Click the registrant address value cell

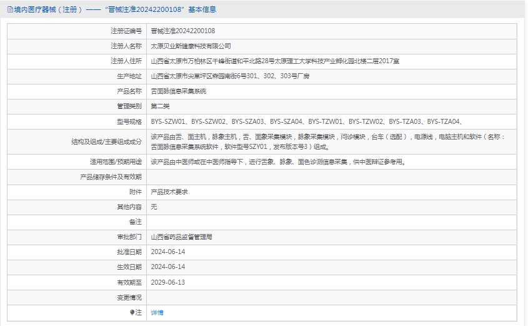[275, 61]
